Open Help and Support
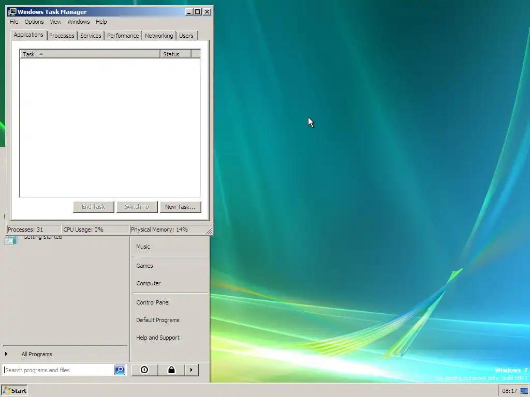530x397 pixels. click(158, 338)
